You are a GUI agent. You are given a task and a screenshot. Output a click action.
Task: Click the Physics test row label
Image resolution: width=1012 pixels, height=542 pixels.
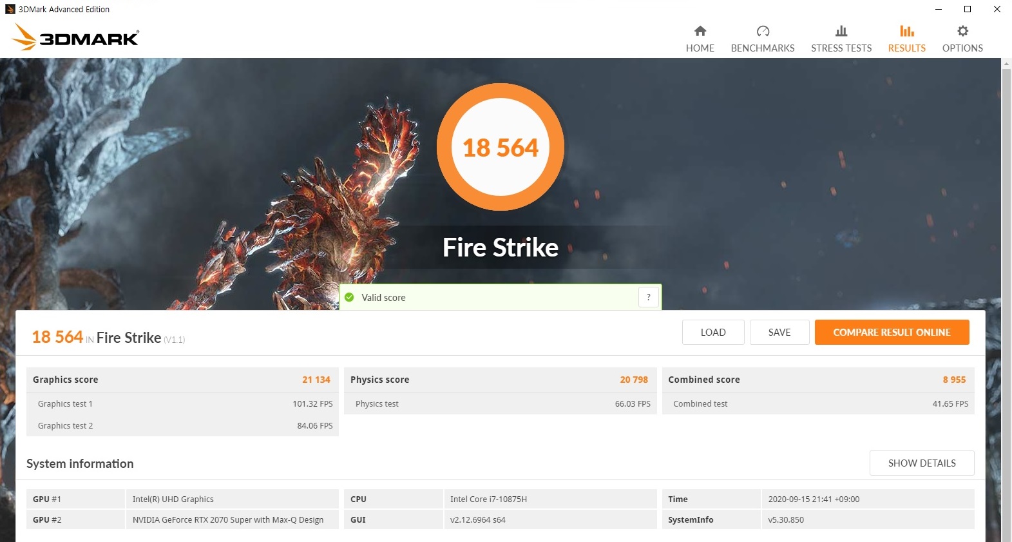click(377, 404)
